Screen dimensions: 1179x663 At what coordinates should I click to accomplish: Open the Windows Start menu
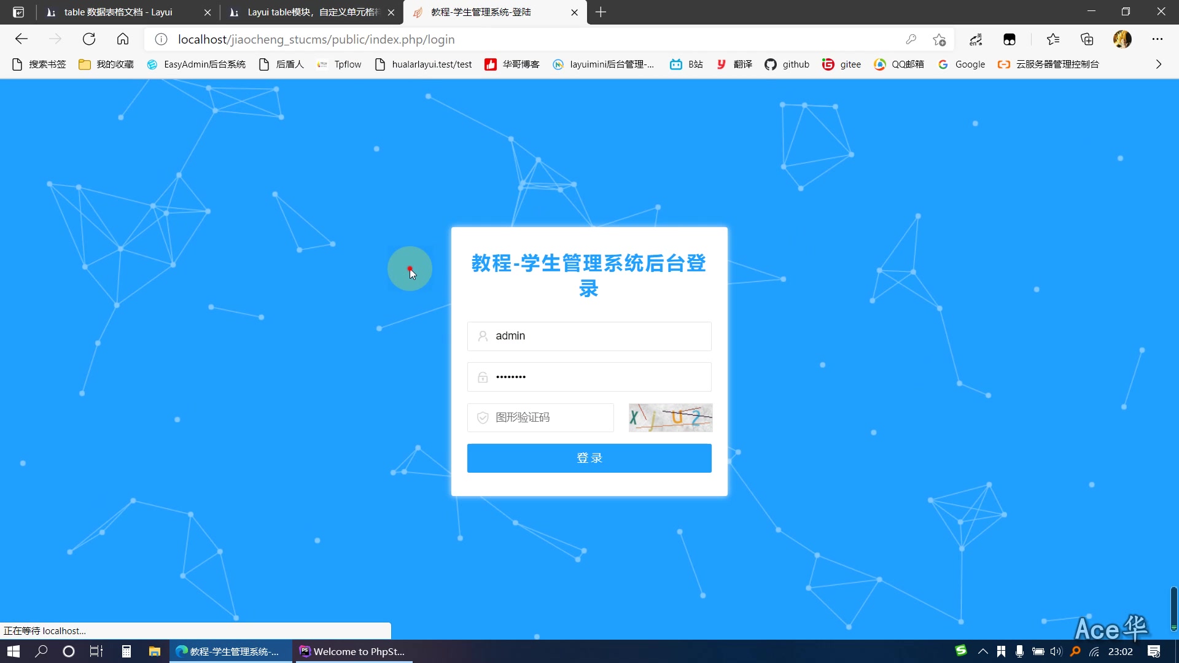[14, 651]
